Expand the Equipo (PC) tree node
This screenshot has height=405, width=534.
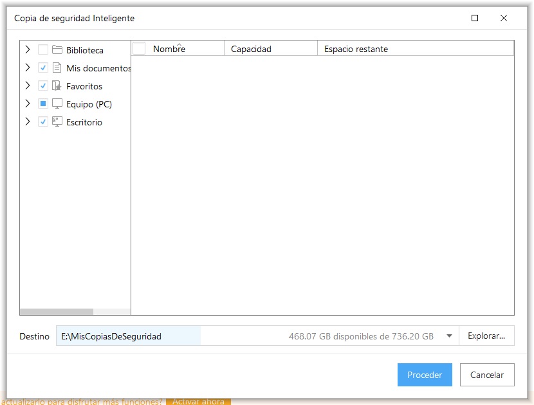[x=27, y=104]
